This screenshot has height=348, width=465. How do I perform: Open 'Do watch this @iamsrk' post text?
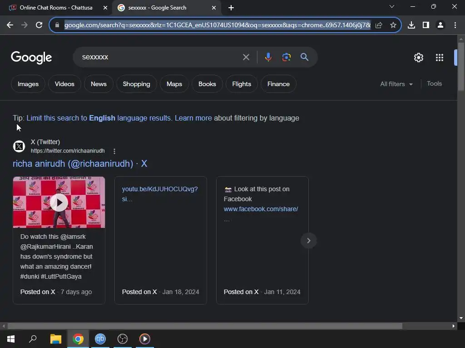point(56,256)
